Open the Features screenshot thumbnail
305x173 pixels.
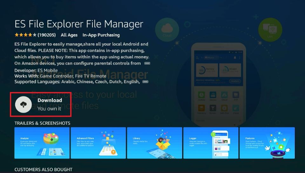[x=267, y=143]
